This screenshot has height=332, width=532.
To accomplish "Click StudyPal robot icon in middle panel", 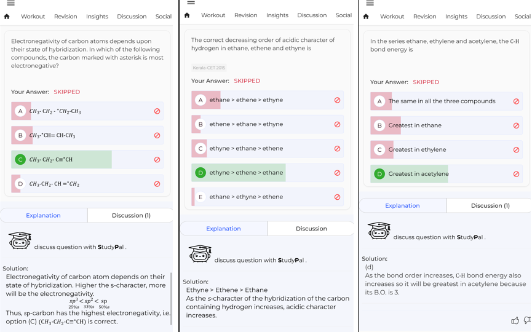I will (200, 254).
